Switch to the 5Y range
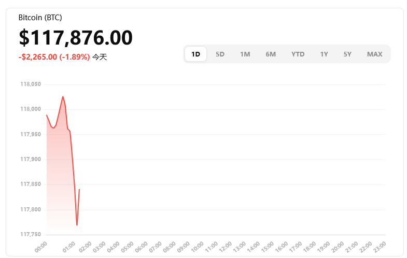This screenshot has height=258, width=407. coord(347,54)
